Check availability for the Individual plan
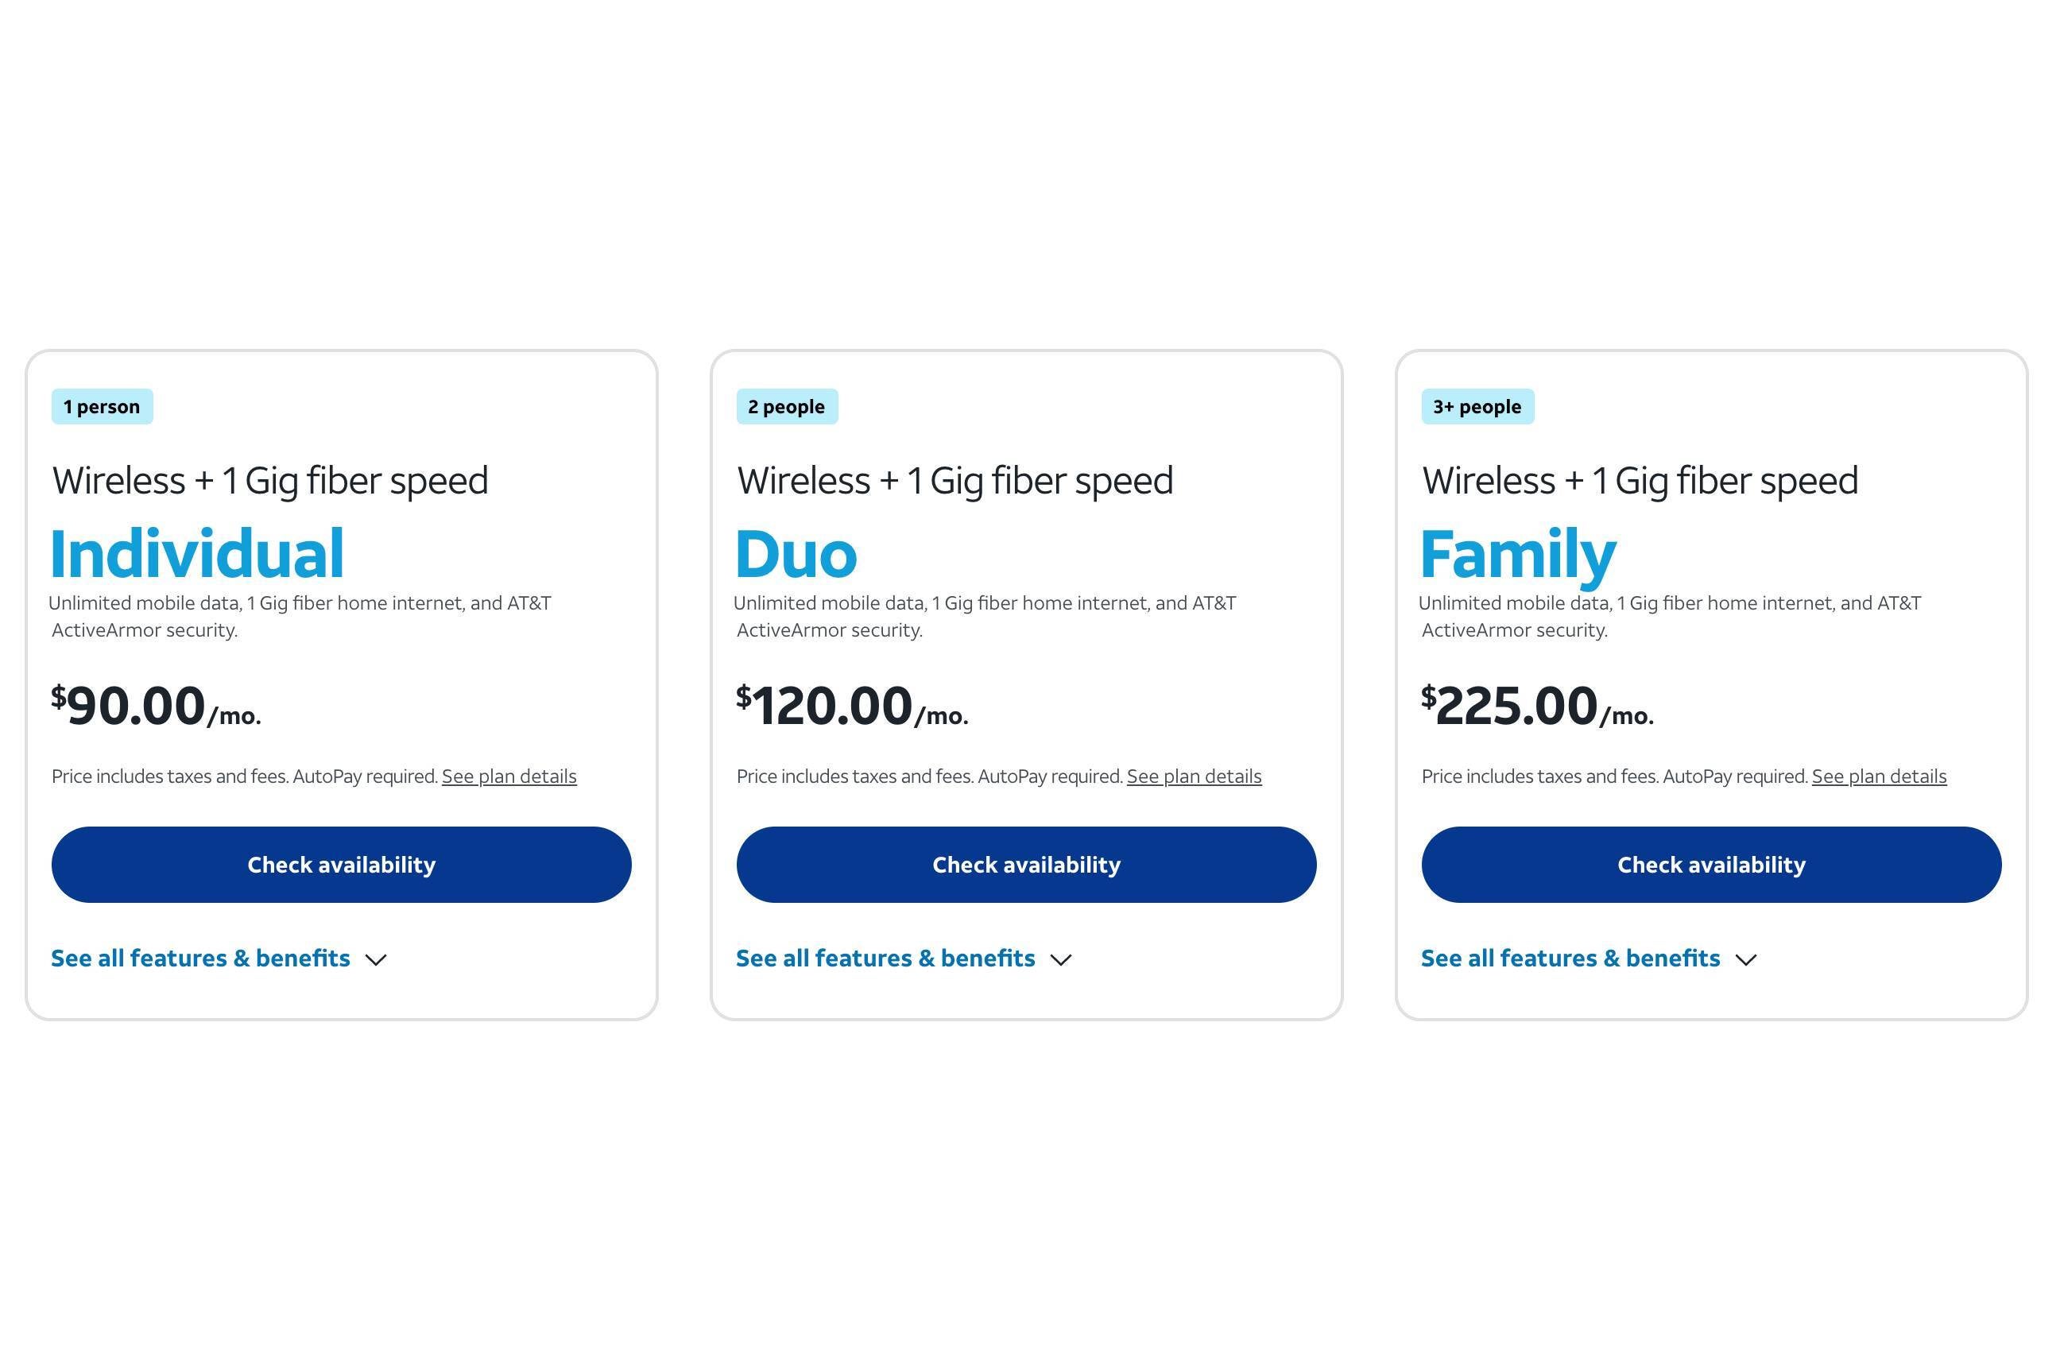Viewport: 2060px width, 1367px height. coord(341,864)
